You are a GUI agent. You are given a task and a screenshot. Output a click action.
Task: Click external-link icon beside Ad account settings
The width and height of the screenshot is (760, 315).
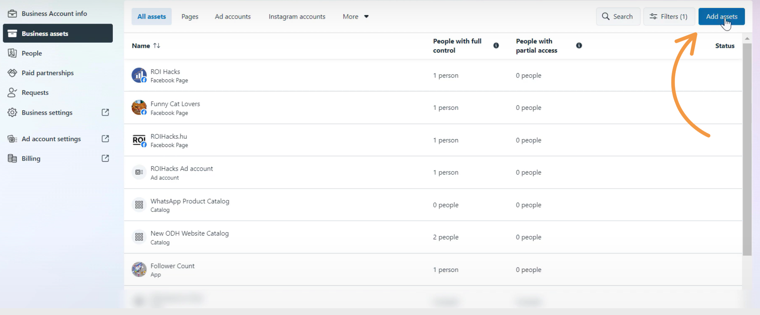point(105,138)
